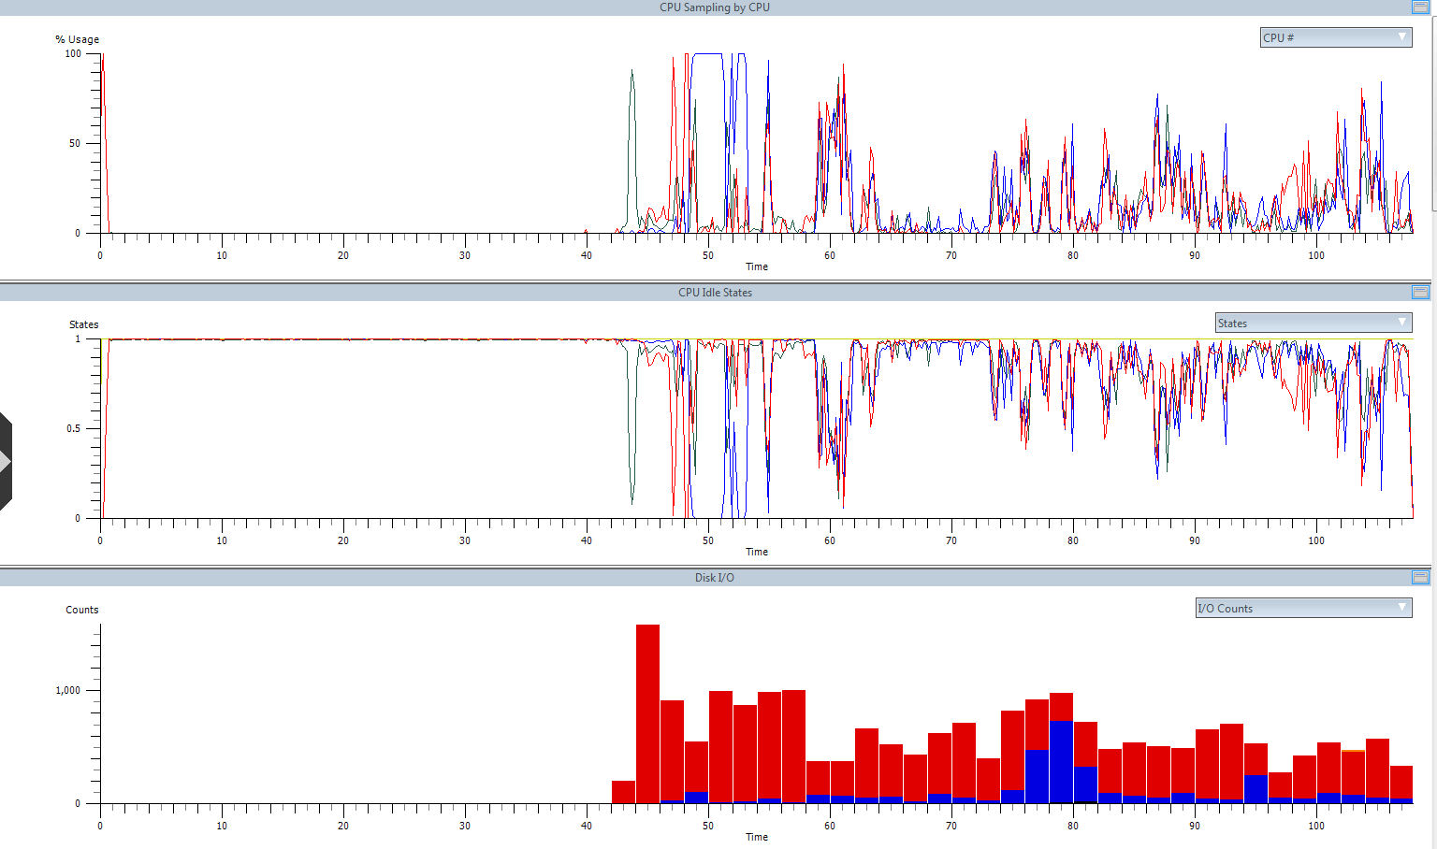
Task: Click the 'Time' label under Disk I/O graph
Action: [757, 837]
